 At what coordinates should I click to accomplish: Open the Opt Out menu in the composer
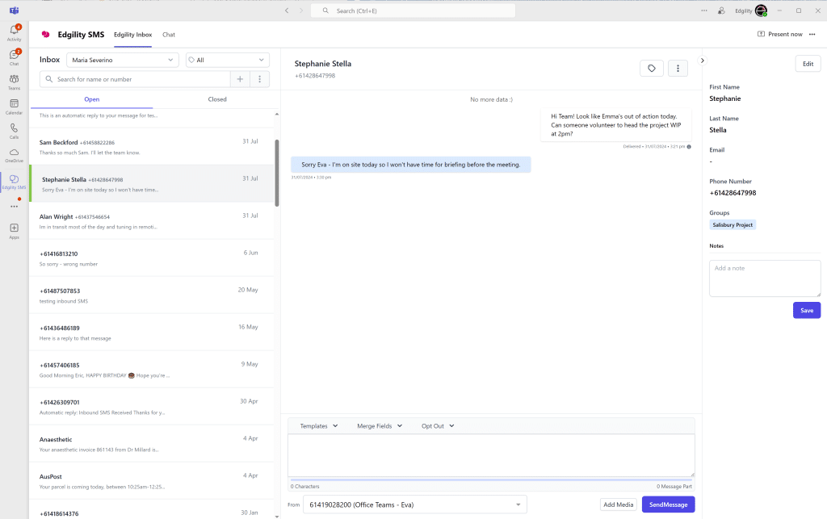click(x=436, y=425)
